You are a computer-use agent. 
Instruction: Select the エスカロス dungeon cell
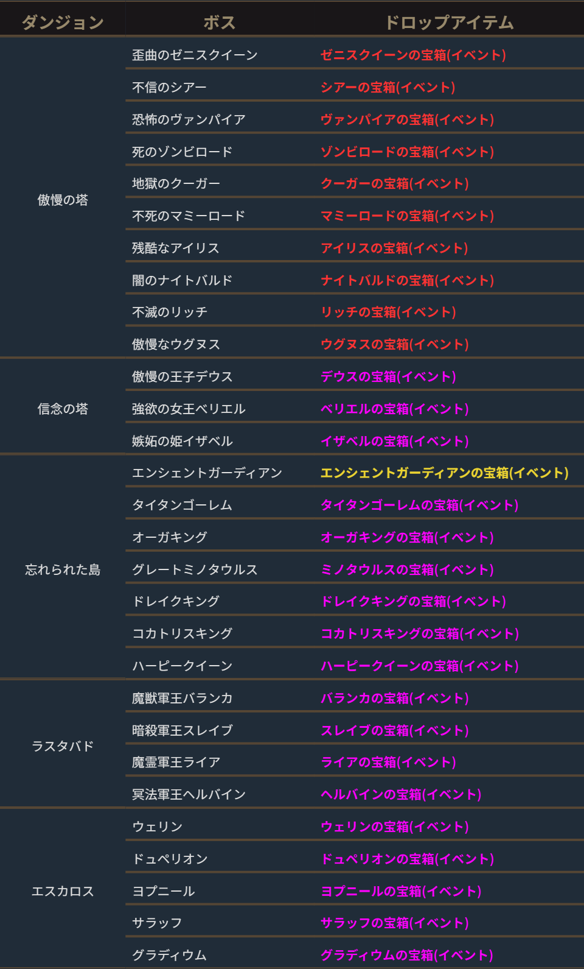63,891
